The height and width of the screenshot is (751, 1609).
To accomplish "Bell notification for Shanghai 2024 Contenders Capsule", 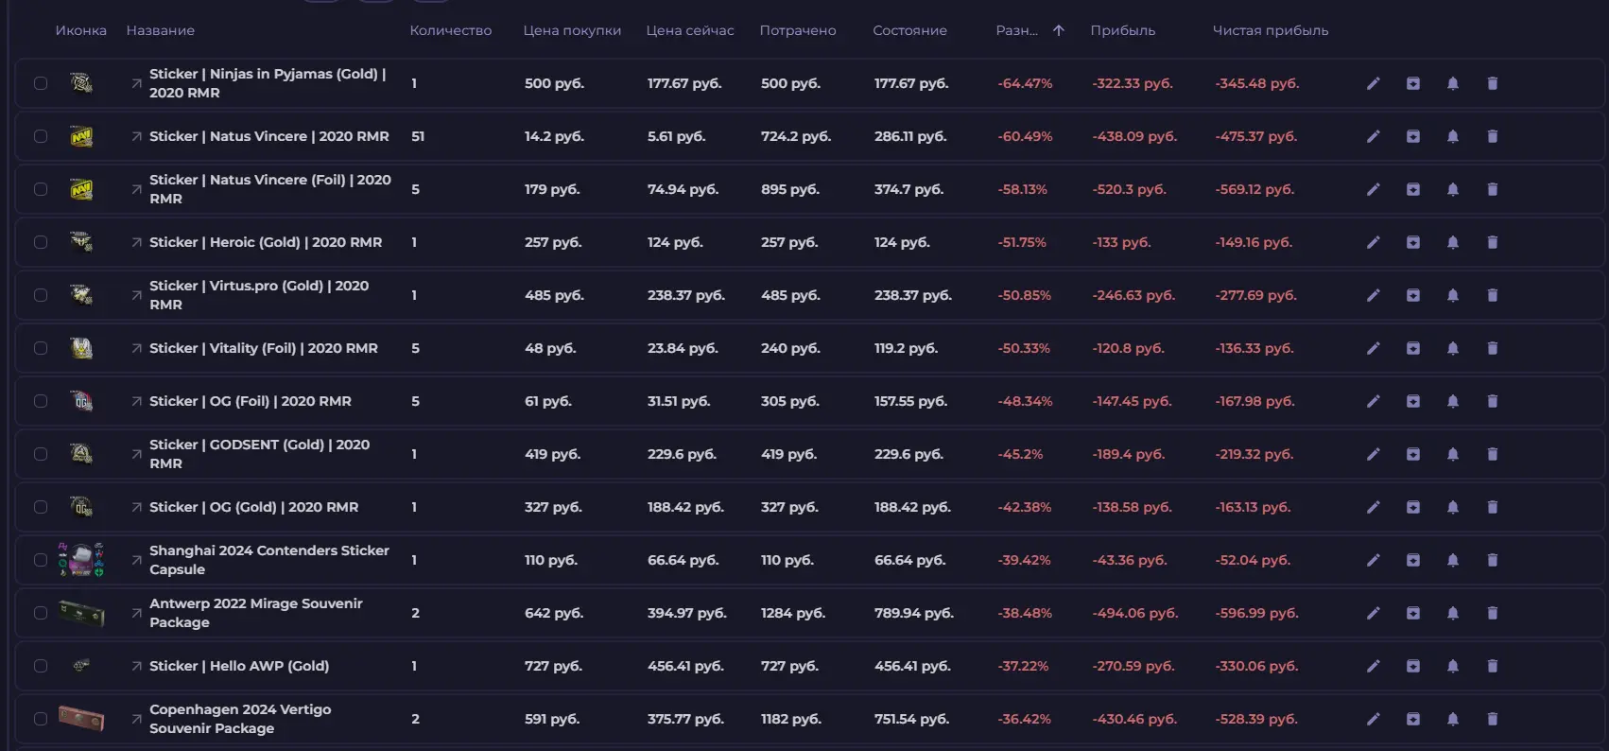I will (x=1452, y=560).
